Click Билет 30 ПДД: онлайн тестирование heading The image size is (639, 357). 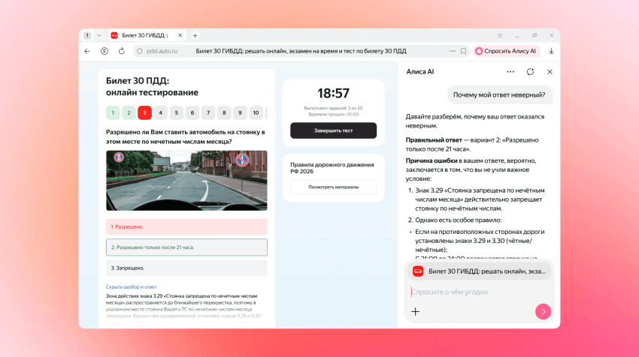coord(152,86)
